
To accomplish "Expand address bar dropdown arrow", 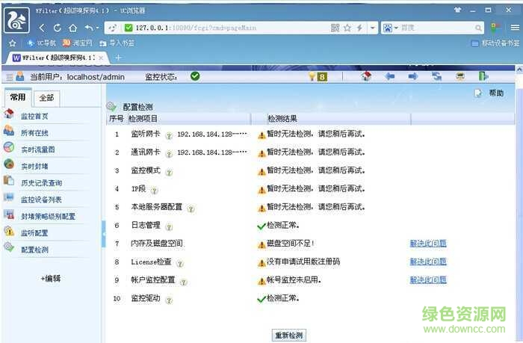I will 373,28.
